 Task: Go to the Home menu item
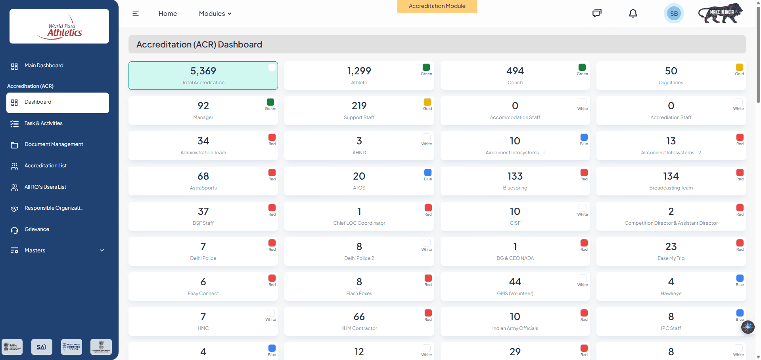point(168,13)
